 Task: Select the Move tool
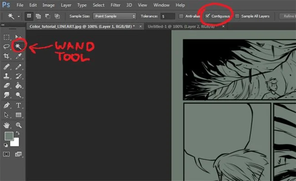[x=18, y=37]
